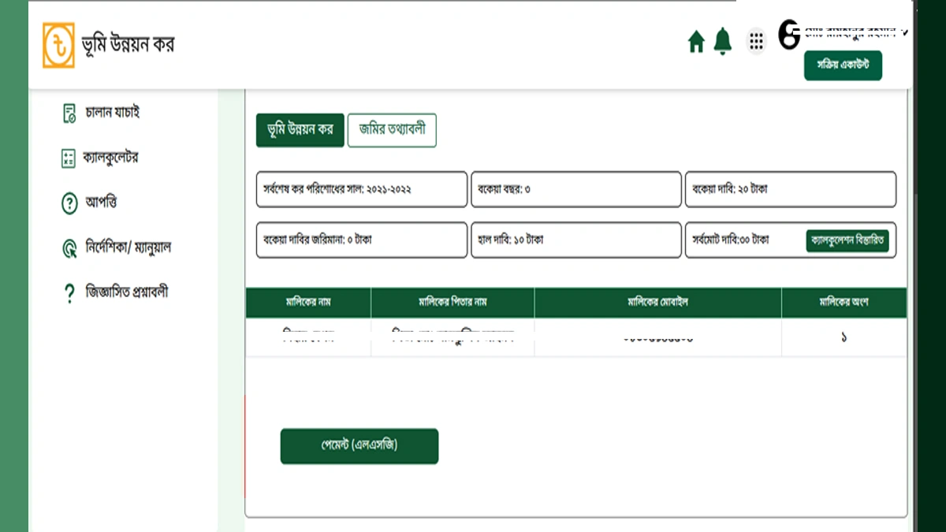Go to home via house icon
Screen dimensions: 946x532
(x=696, y=42)
